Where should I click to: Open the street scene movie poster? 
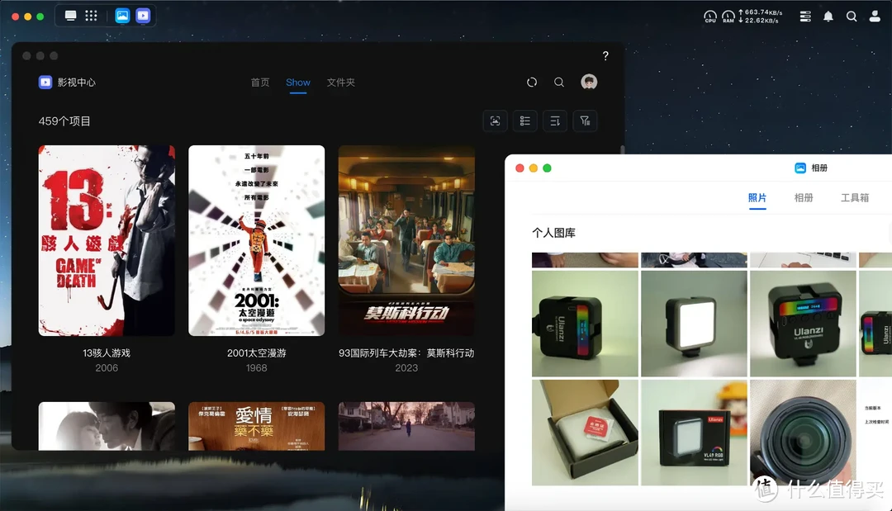coord(406,426)
